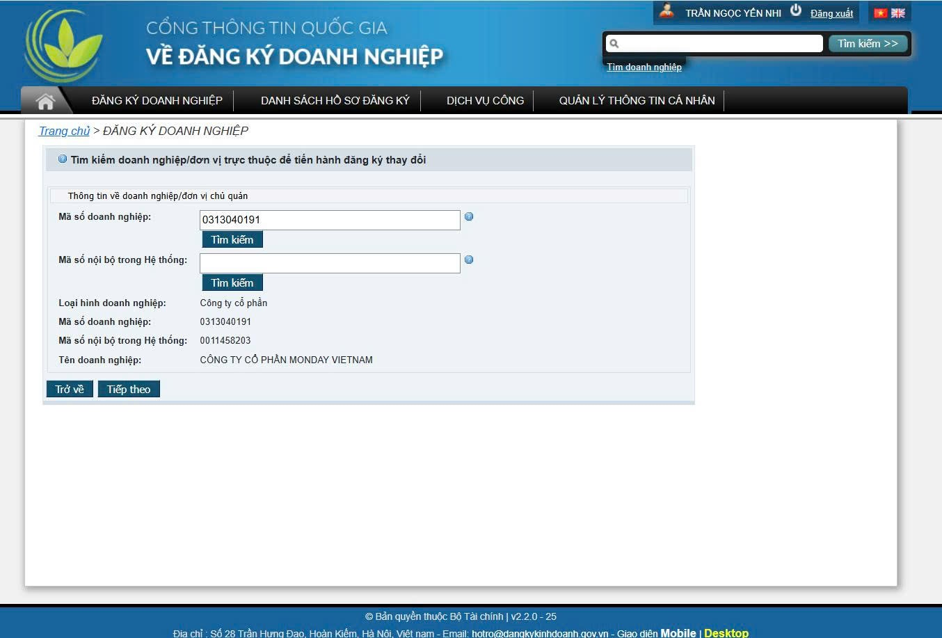Open the DỊCH VỤ CÔNG menu
This screenshot has width=942, height=638.
(485, 101)
